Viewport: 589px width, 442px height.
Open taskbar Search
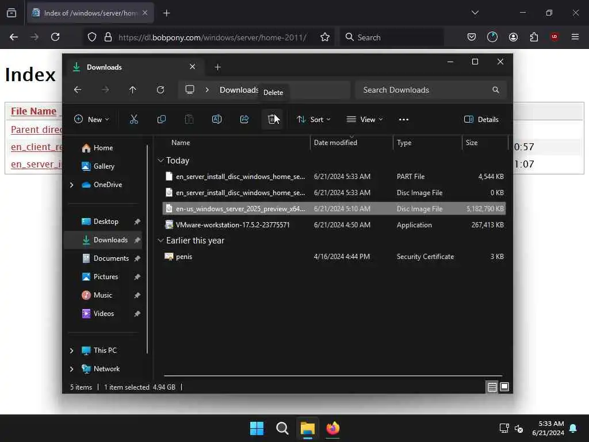tap(282, 428)
